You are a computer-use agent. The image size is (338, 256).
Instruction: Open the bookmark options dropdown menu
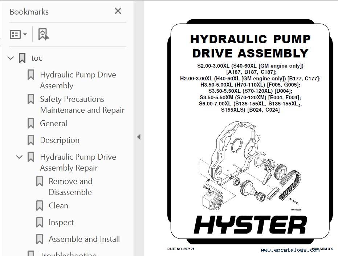(18, 34)
